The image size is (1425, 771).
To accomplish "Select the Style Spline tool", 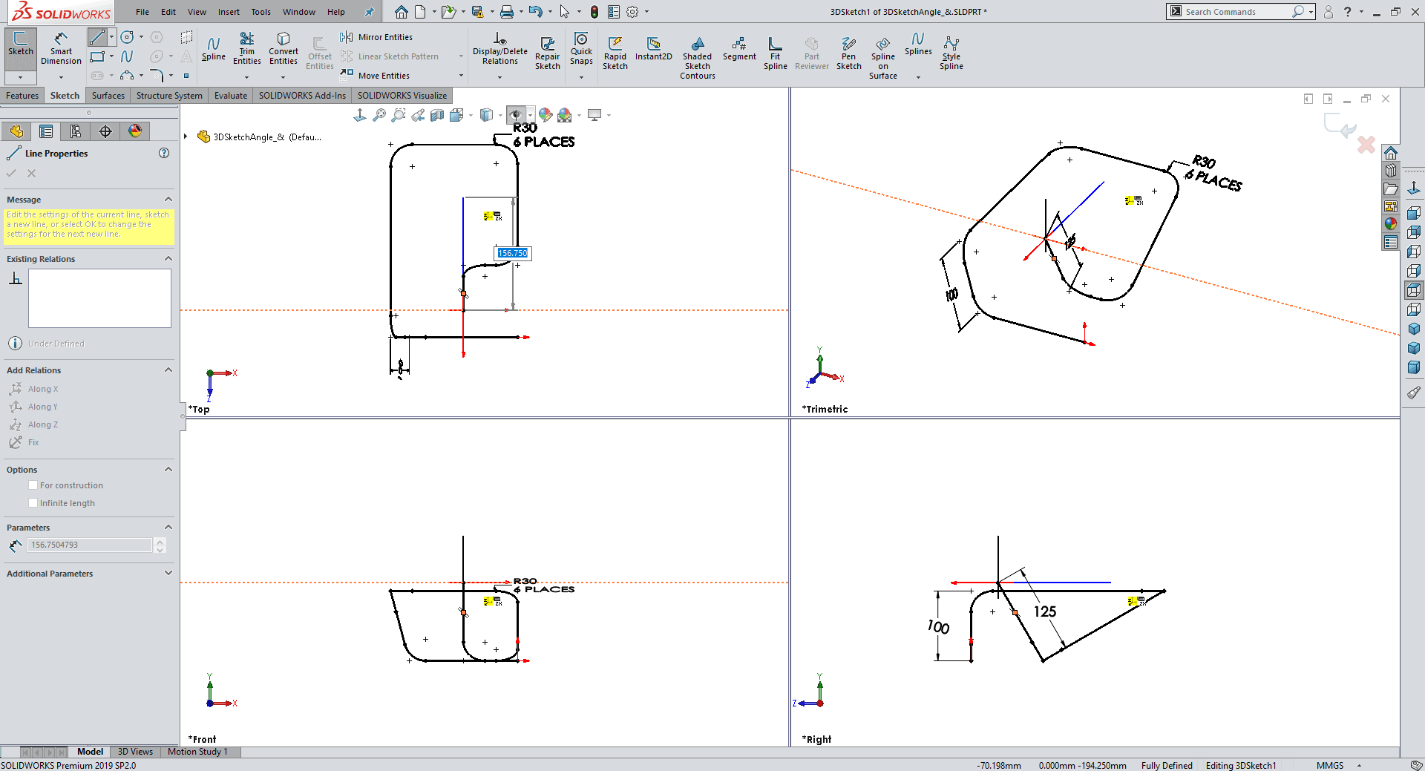I will pyautogui.click(x=951, y=53).
